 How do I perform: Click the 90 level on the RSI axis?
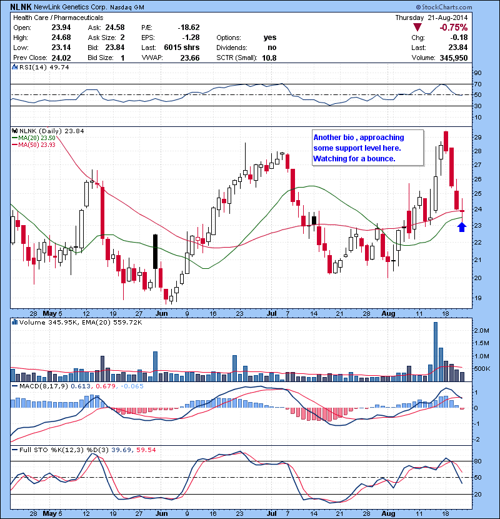477,73
